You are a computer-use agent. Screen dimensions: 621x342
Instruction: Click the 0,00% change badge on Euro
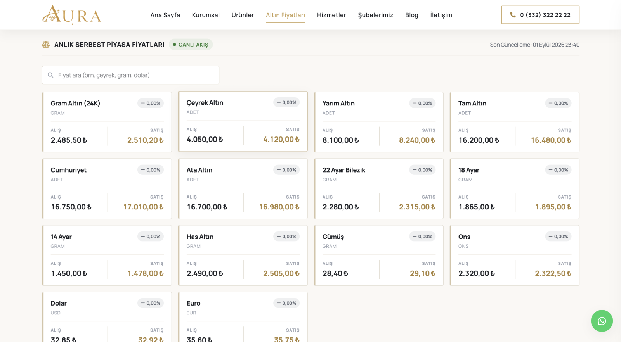pos(286,303)
